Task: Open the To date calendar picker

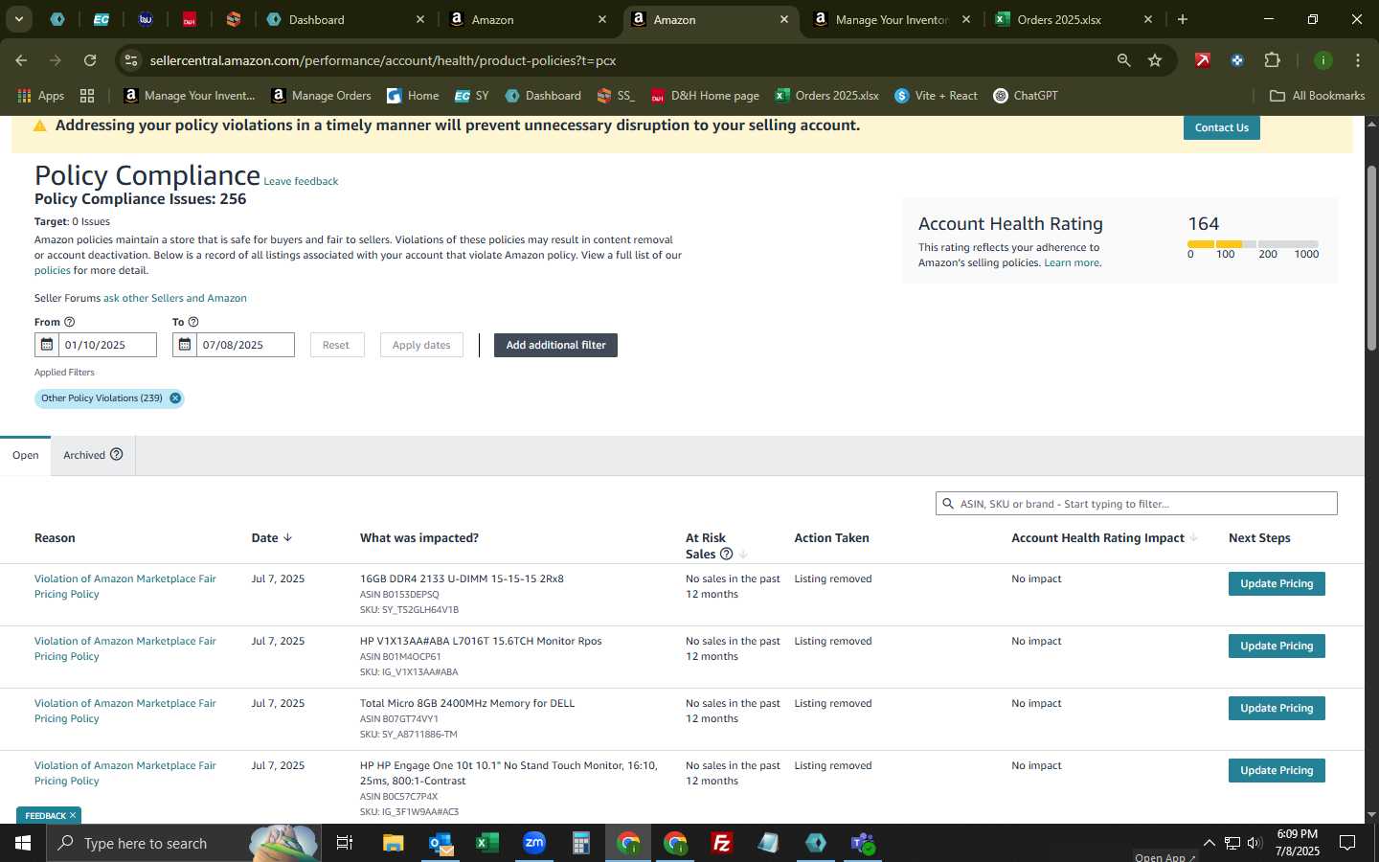Action: pos(184,345)
